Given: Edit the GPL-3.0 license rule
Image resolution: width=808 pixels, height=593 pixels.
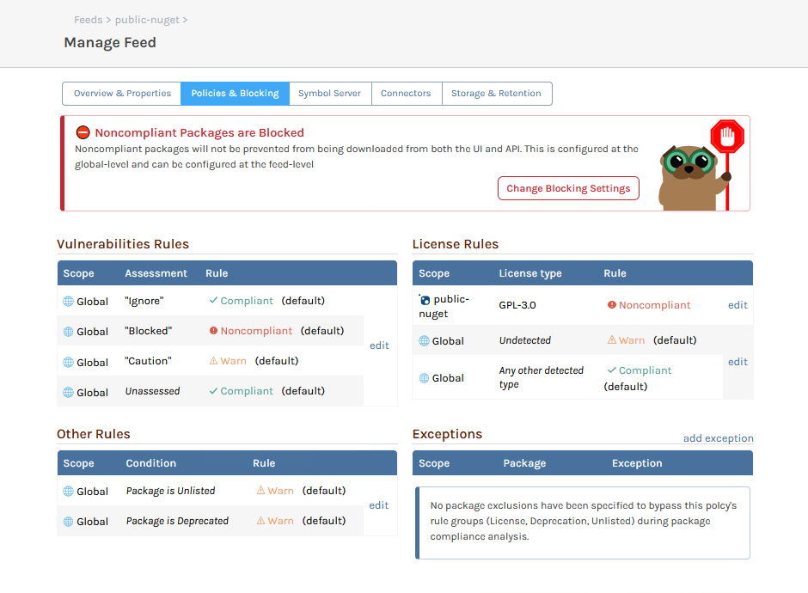Looking at the screenshot, I should coord(738,305).
